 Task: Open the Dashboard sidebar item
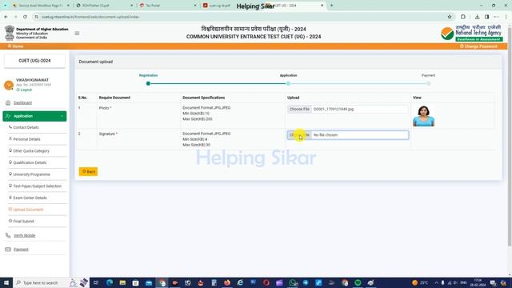(22, 103)
